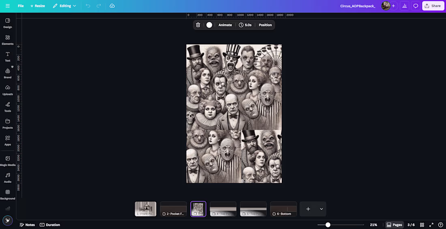Open the Notes panel

pyautogui.click(x=27, y=225)
